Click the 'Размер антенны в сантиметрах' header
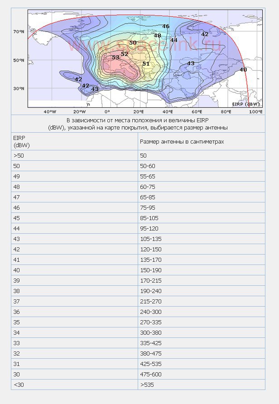The image size is (279, 404). click(202, 141)
